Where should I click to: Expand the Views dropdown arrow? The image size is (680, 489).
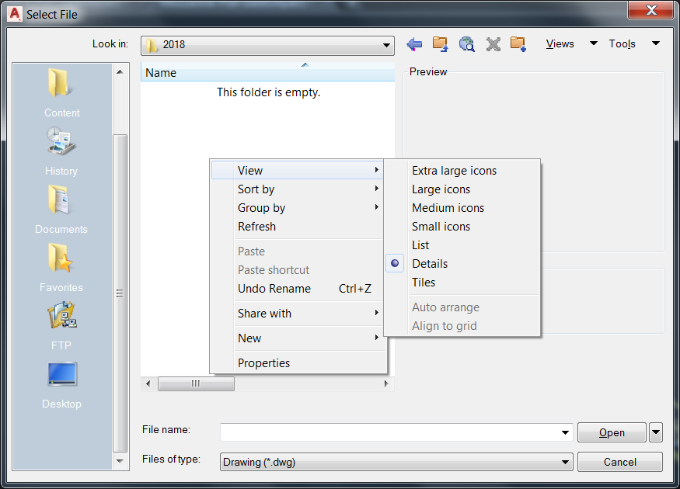point(593,43)
